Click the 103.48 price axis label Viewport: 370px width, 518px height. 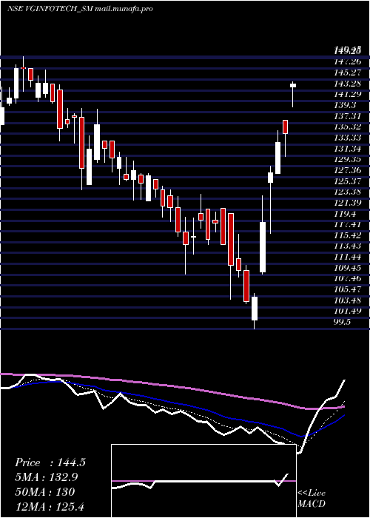(x=348, y=301)
